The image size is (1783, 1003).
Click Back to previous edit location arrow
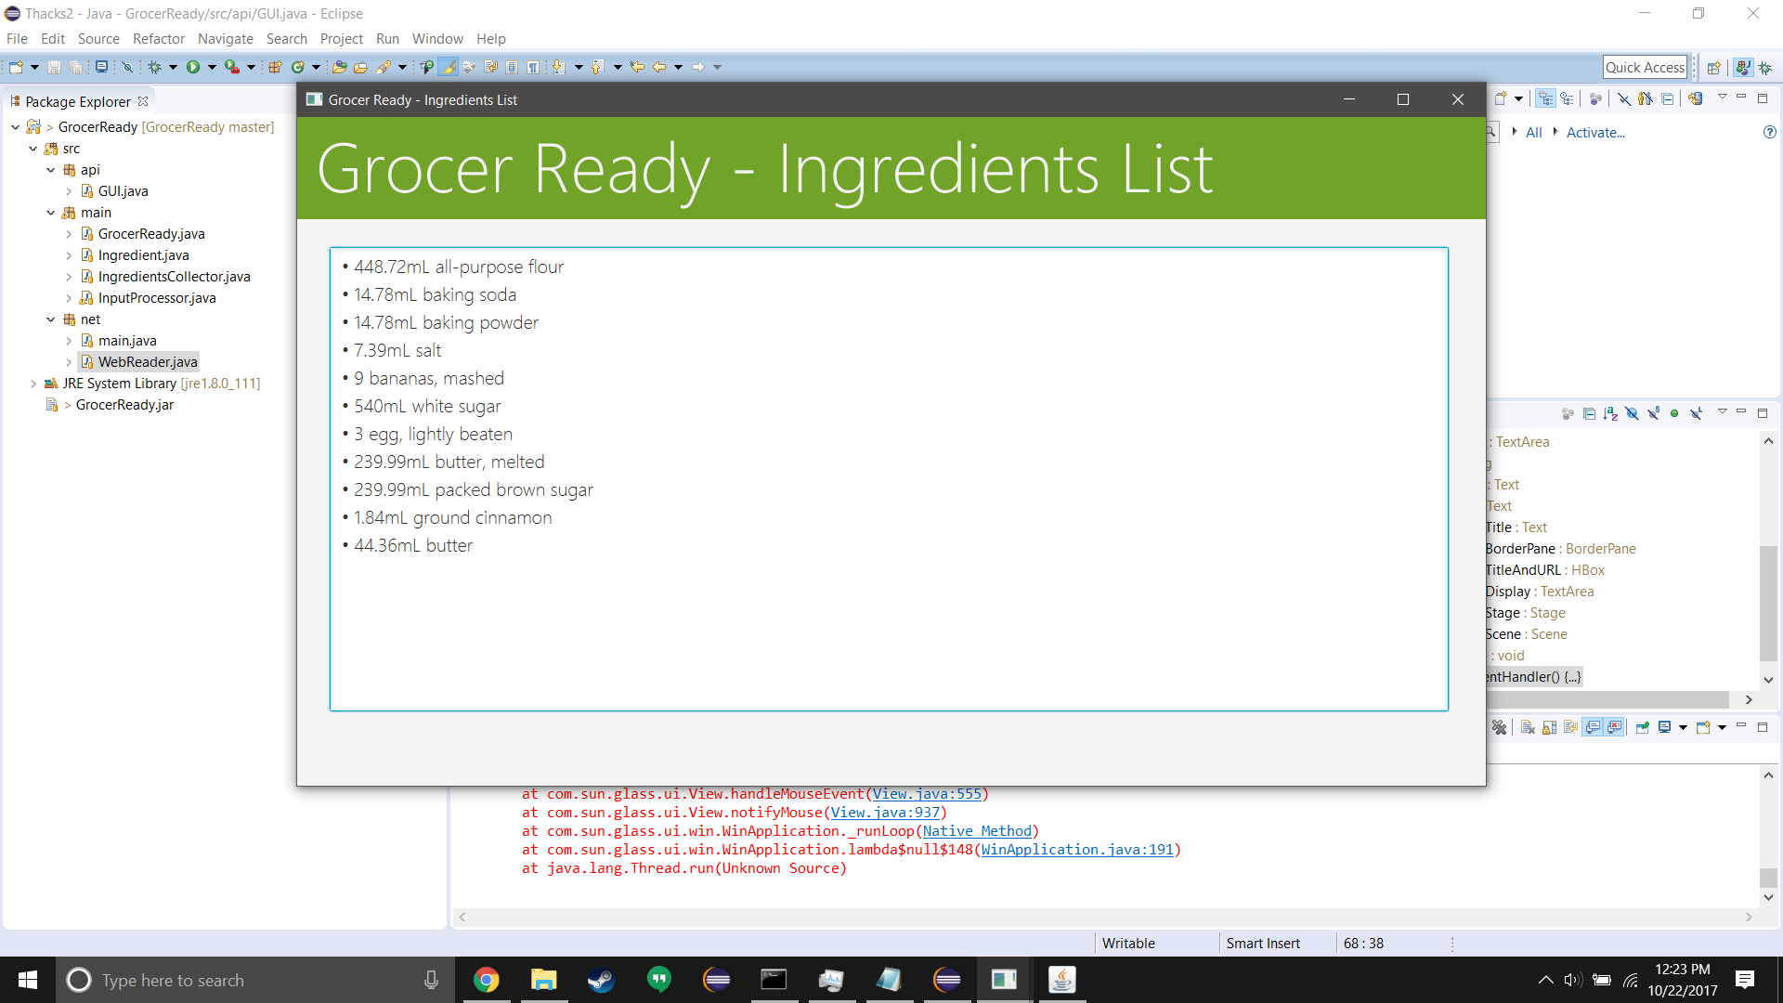click(637, 67)
